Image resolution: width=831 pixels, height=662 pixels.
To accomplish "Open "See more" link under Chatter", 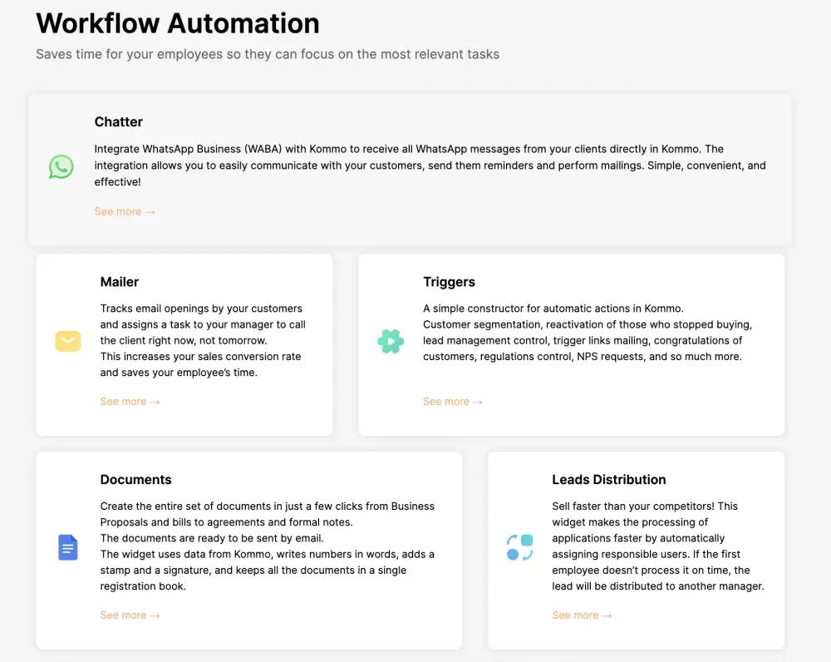I will tap(125, 212).
